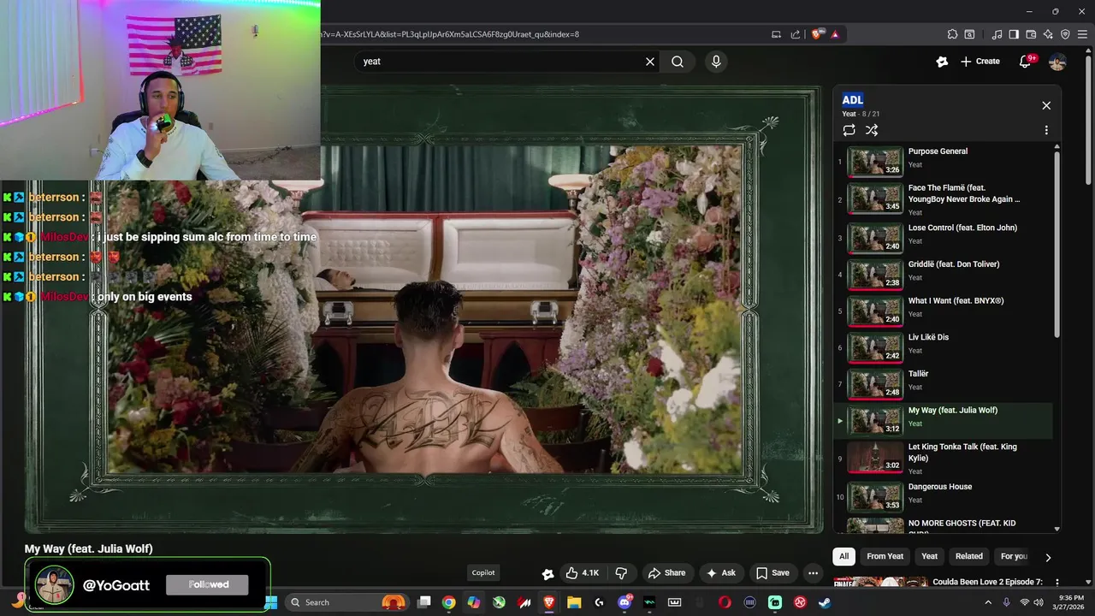Open Google Chrome from the taskbar
Screen dimensions: 1095x616
coord(448,602)
